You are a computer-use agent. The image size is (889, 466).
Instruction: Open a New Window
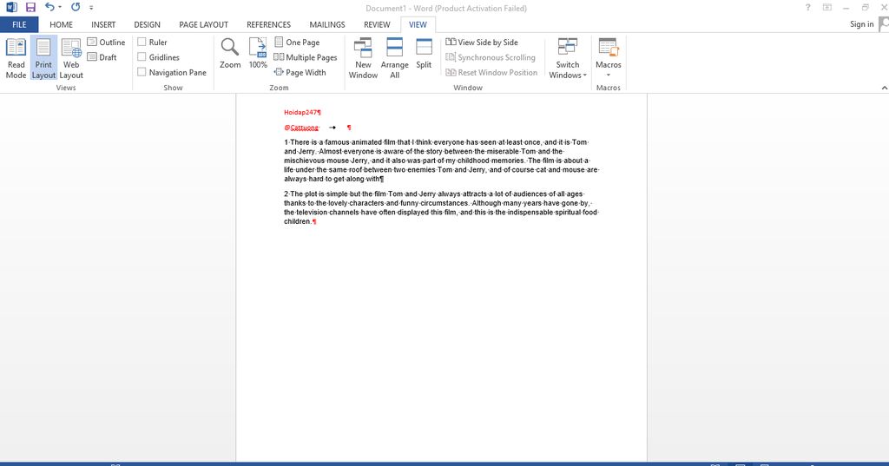pos(363,58)
